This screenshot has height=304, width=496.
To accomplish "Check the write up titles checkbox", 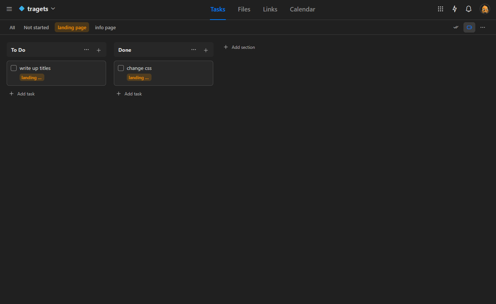I will click(14, 68).
